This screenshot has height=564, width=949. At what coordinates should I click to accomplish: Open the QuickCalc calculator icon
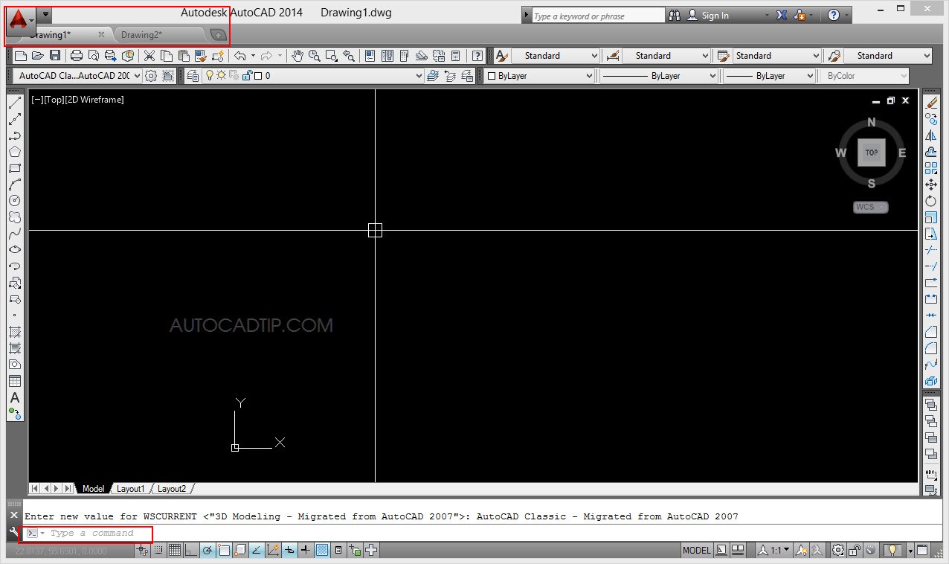(456, 56)
